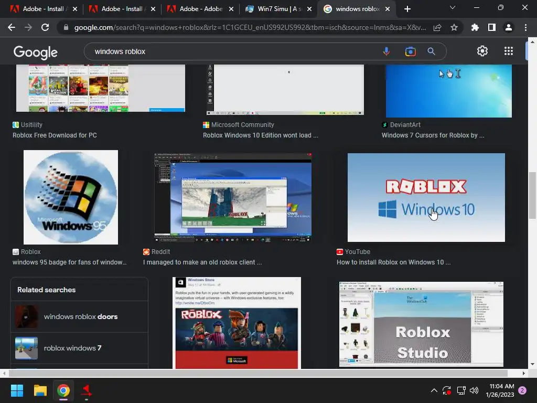Click the YouTube source label

(x=358, y=251)
